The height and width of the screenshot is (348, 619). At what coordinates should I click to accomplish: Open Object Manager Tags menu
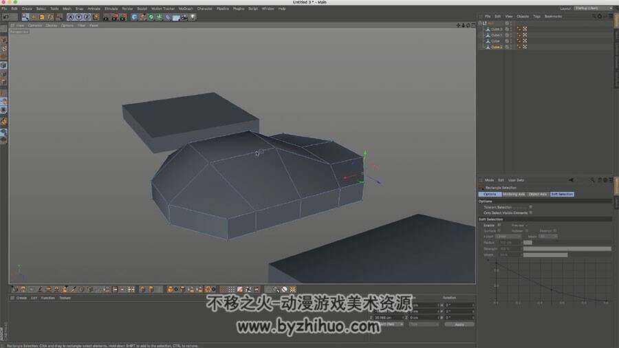536,17
